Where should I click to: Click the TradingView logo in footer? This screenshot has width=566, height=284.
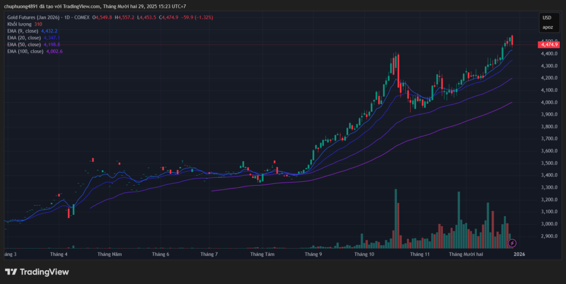click(37, 271)
